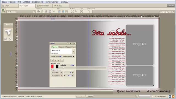Click the fourth icon in Главные group
Screen dimensions: 176x99
tap(50, 11)
